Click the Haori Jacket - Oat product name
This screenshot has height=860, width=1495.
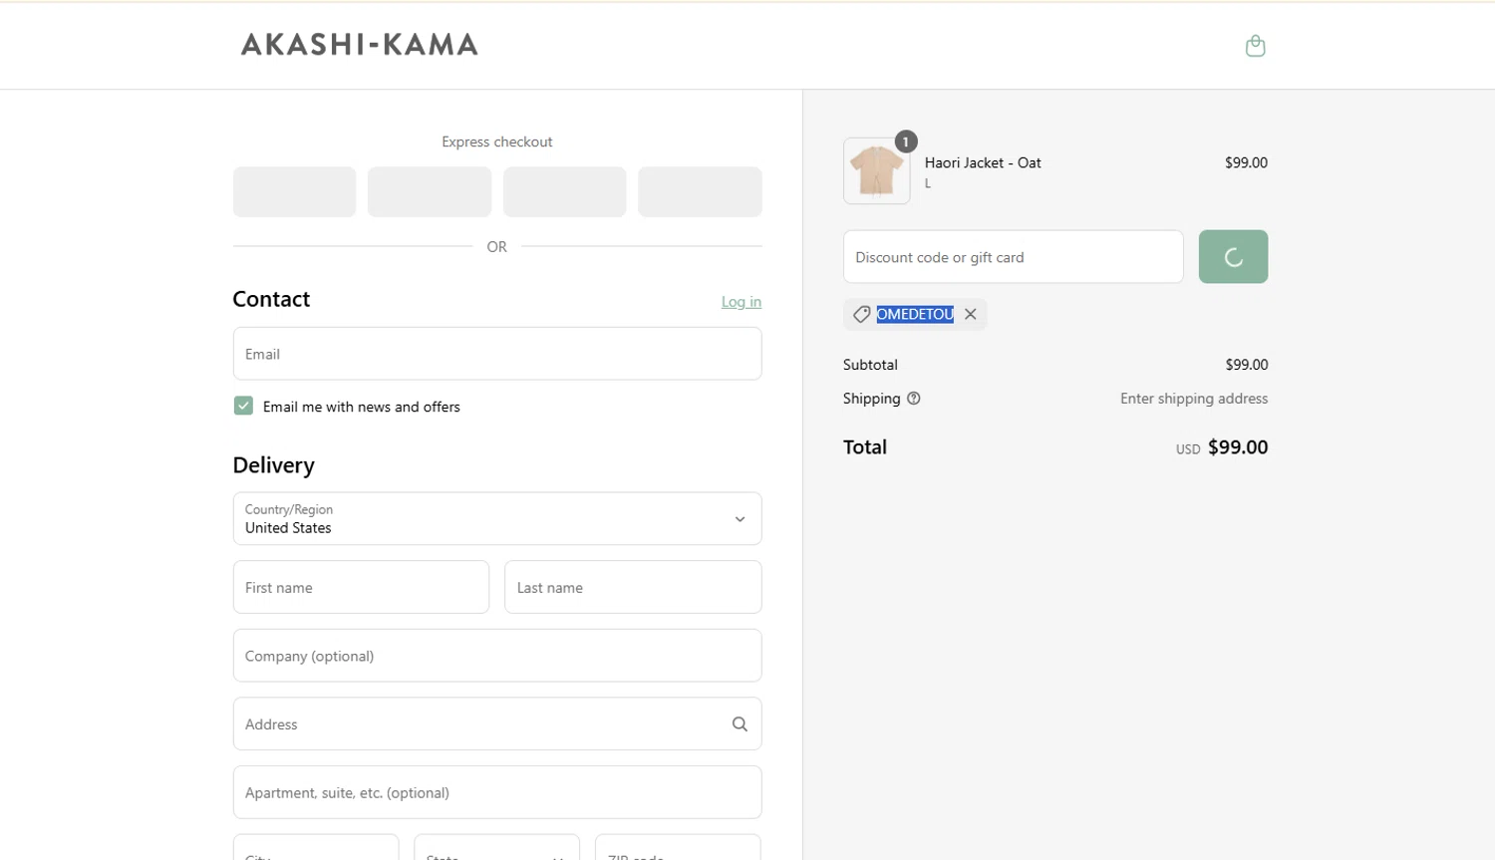tap(983, 162)
